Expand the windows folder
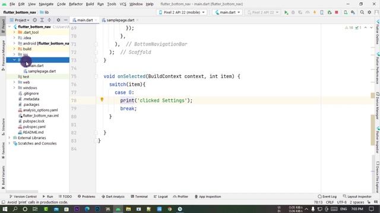 coord(14,88)
